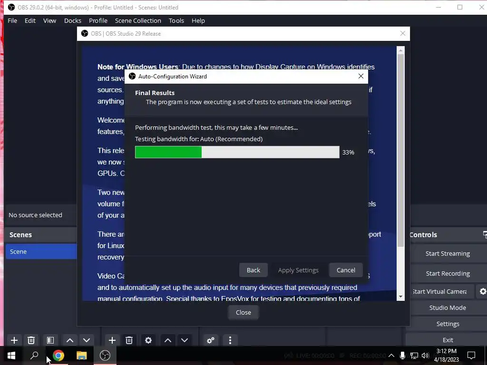487x365 pixels.
Task: Click Close in the OBS Release dialog
Action: (243, 313)
